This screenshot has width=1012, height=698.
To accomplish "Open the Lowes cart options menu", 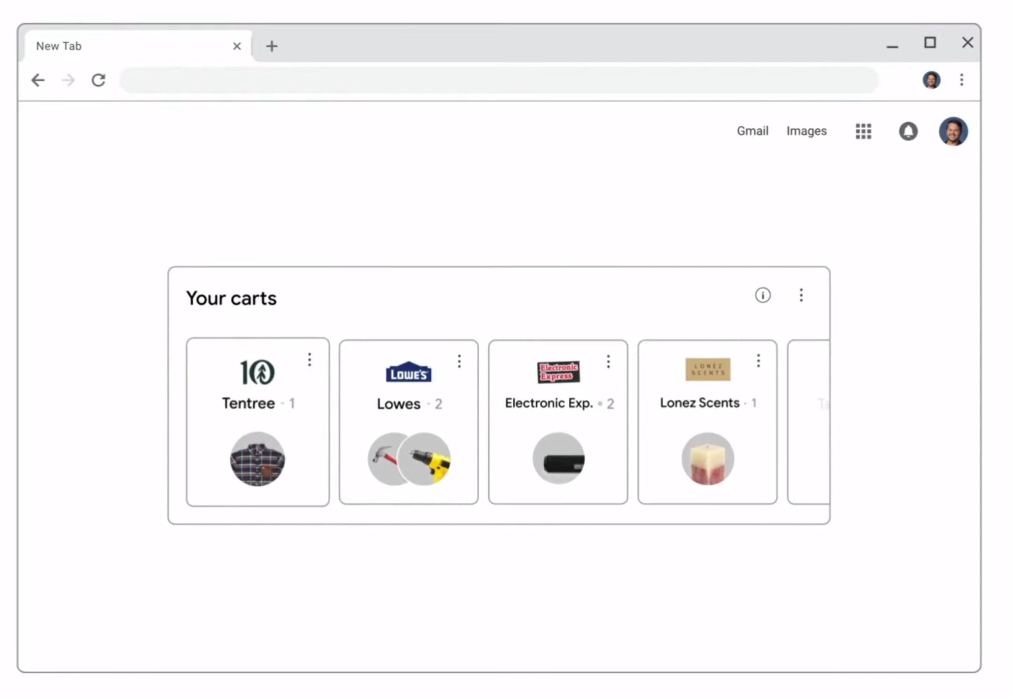I will click(459, 361).
